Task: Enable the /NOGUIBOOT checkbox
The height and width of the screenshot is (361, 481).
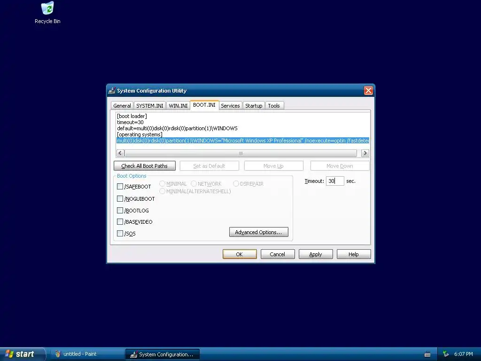Action: [120, 199]
